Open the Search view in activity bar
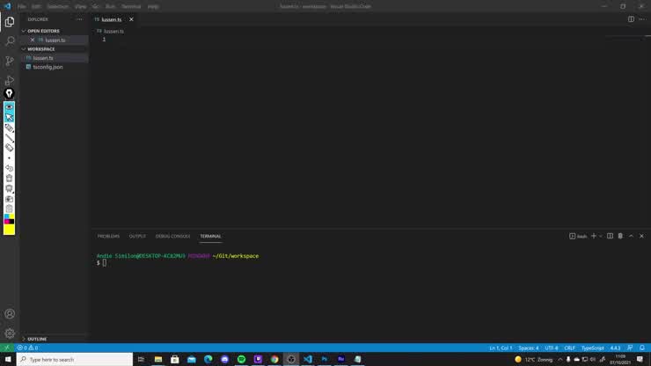The width and height of the screenshot is (651, 366). click(10, 41)
